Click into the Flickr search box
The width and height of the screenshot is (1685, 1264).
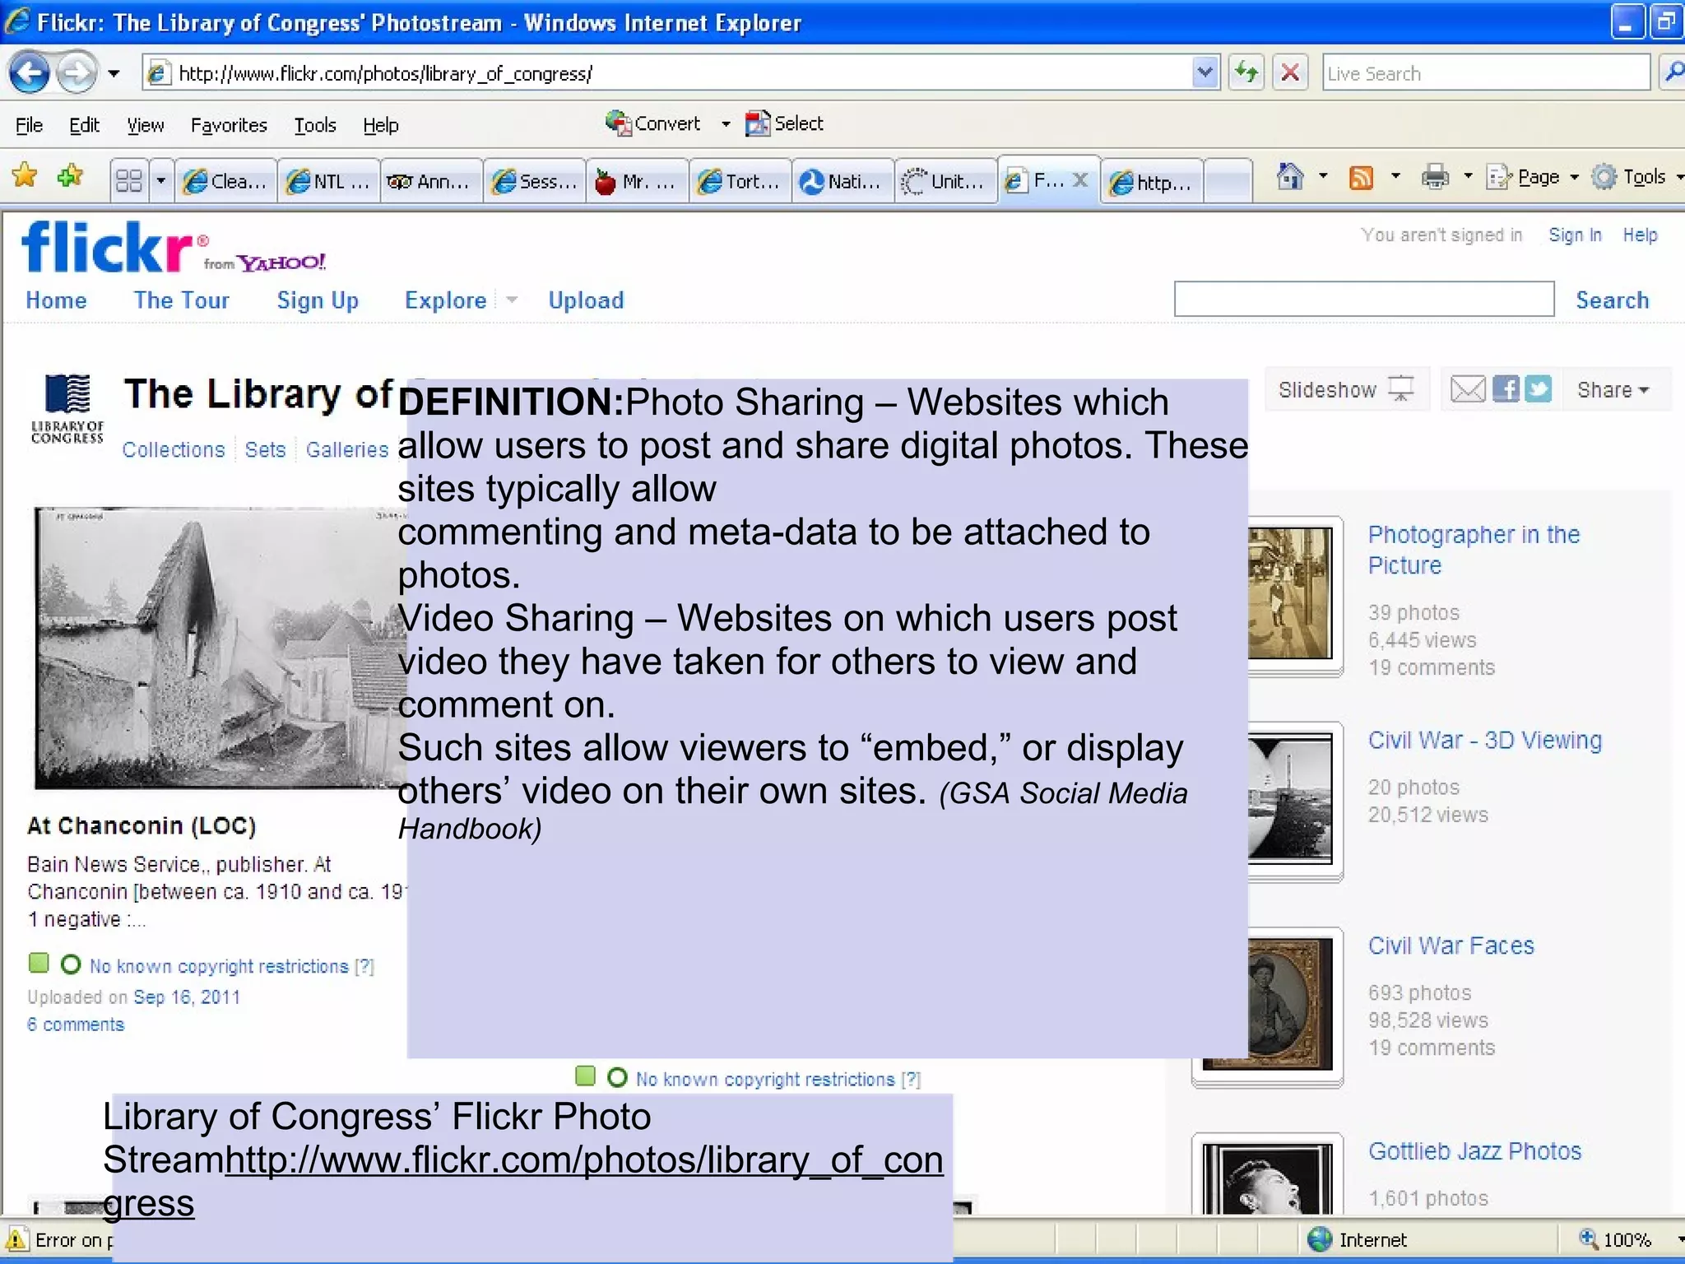[x=1363, y=299]
